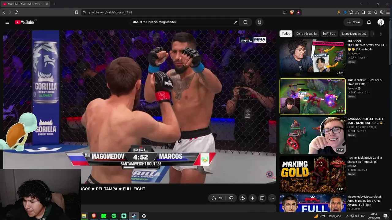This screenshot has height=220, width=392.
Task: Open the Brave Wallet icon
Action: point(370,12)
